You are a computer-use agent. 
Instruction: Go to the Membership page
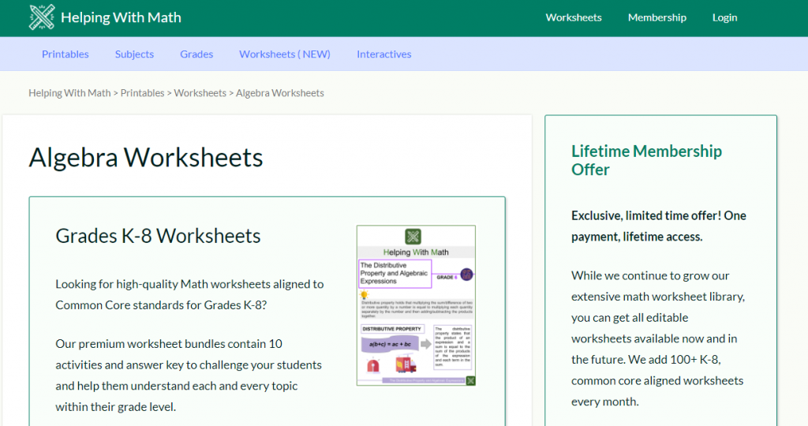[x=657, y=17]
